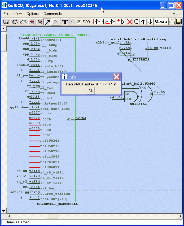Click the save schematic icon in toolbar
The width and height of the screenshot is (184, 226).
6,22
